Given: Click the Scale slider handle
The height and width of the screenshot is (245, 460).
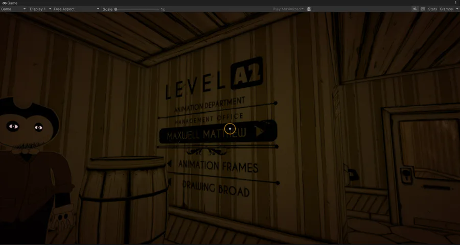Looking at the screenshot, I should (x=116, y=9).
